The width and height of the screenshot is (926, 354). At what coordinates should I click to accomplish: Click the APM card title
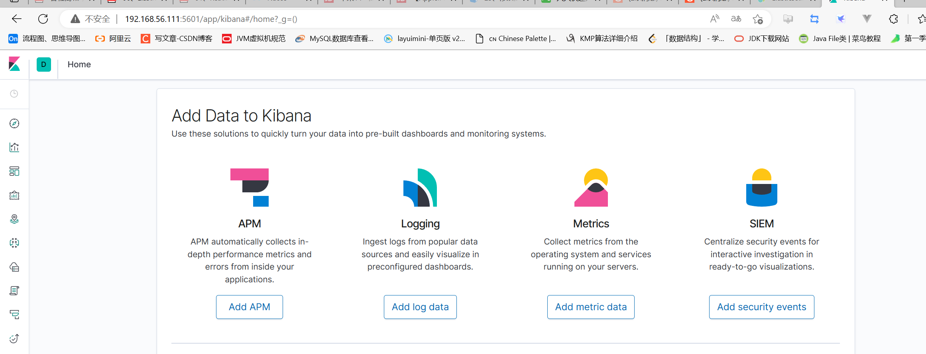(x=250, y=224)
